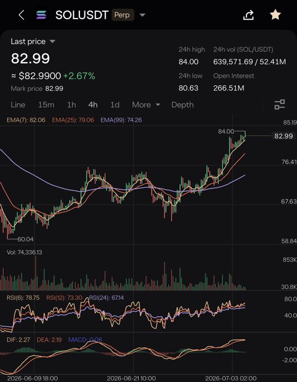Tap the 82.99 current price tag on axis

point(283,136)
